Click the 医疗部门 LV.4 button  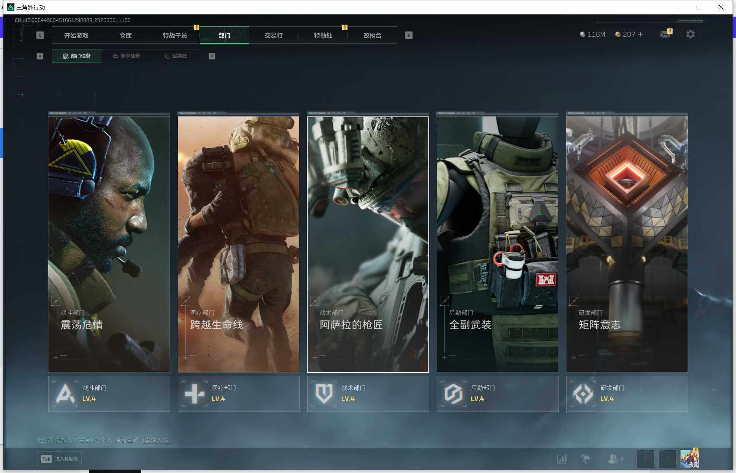238,394
